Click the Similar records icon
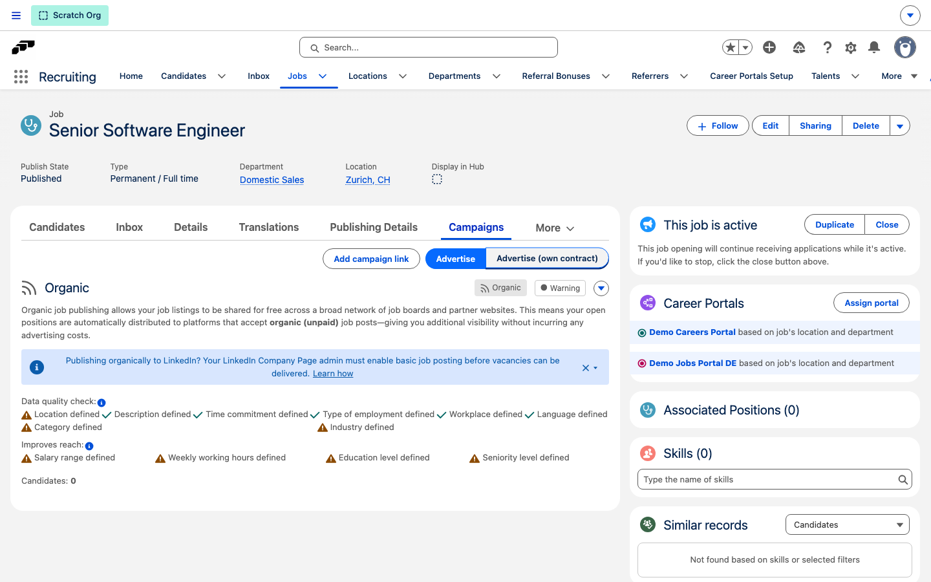The width and height of the screenshot is (931, 582). pyautogui.click(x=648, y=524)
